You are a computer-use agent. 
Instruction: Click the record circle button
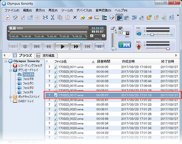[x=25, y=47]
